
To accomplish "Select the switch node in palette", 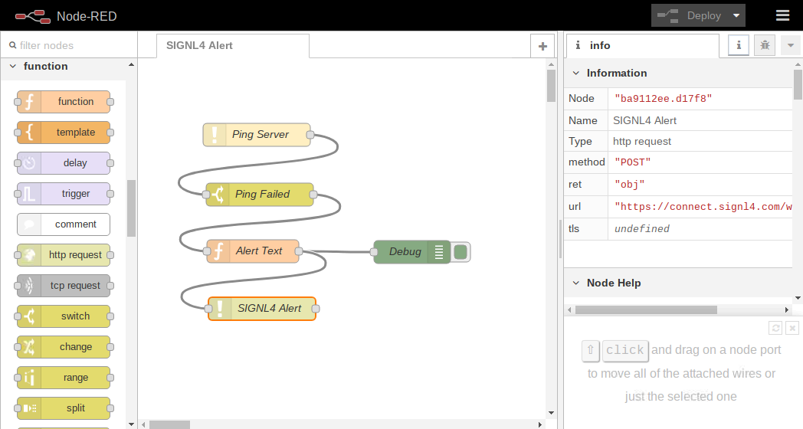I will [64, 316].
